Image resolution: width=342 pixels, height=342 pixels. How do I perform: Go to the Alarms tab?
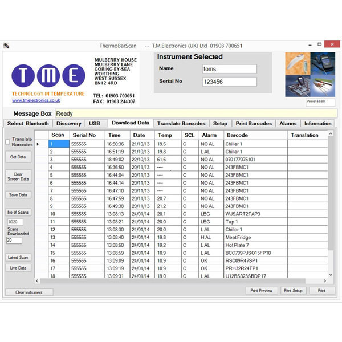pyautogui.click(x=288, y=123)
